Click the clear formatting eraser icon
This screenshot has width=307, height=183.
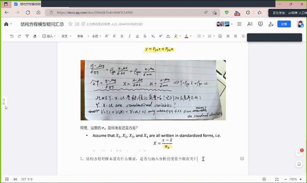click(35, 36)
